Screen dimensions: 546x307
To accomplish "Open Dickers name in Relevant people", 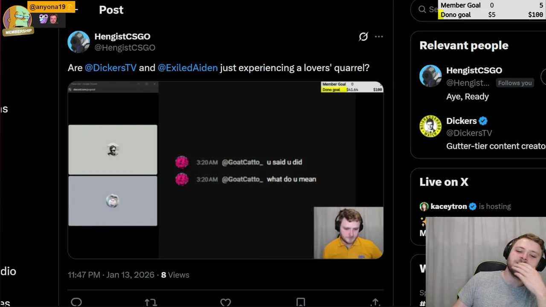I will coord(461,121).
